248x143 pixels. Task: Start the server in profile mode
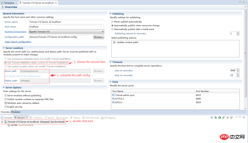[224, 118]
